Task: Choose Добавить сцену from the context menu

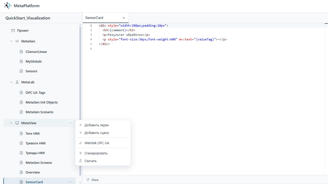Action: pyautogui.click(x=103, y=133)
